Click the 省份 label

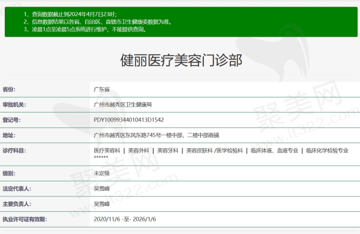[9, 89]
